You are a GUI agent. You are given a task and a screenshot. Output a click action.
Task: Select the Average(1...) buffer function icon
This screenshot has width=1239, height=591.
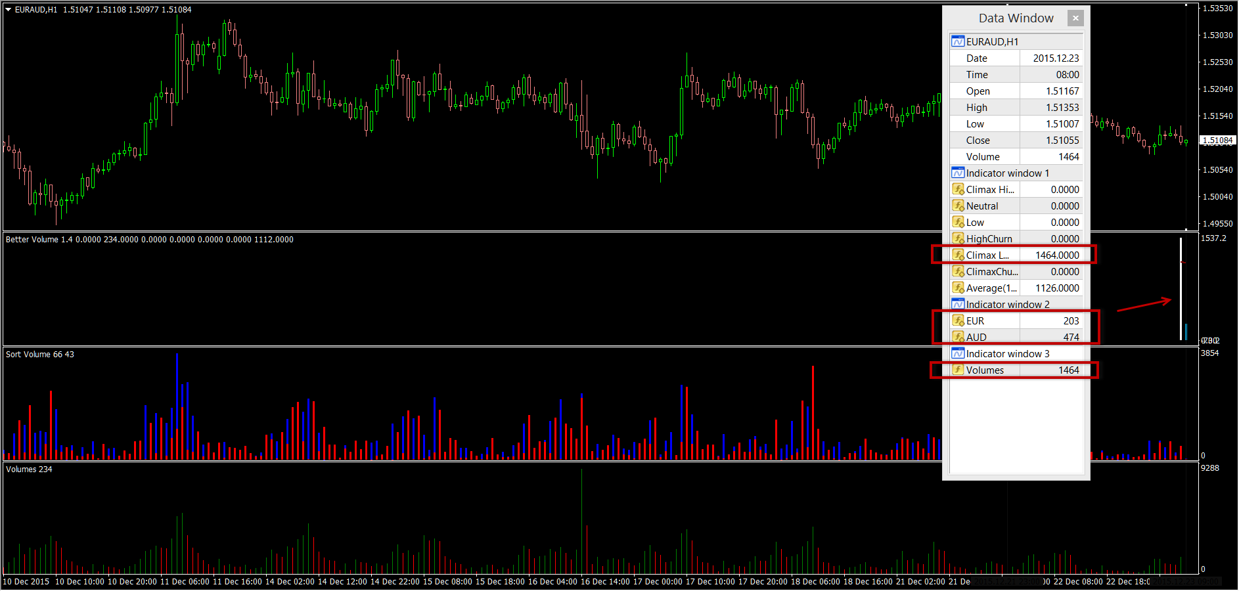point(958,288)
